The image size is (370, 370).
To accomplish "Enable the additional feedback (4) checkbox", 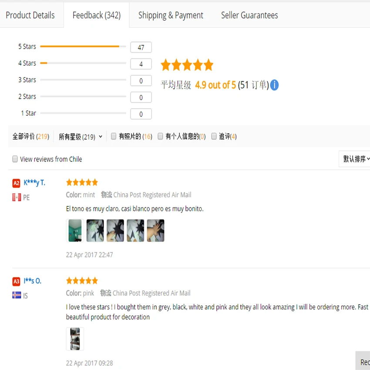I will (214, 136).
